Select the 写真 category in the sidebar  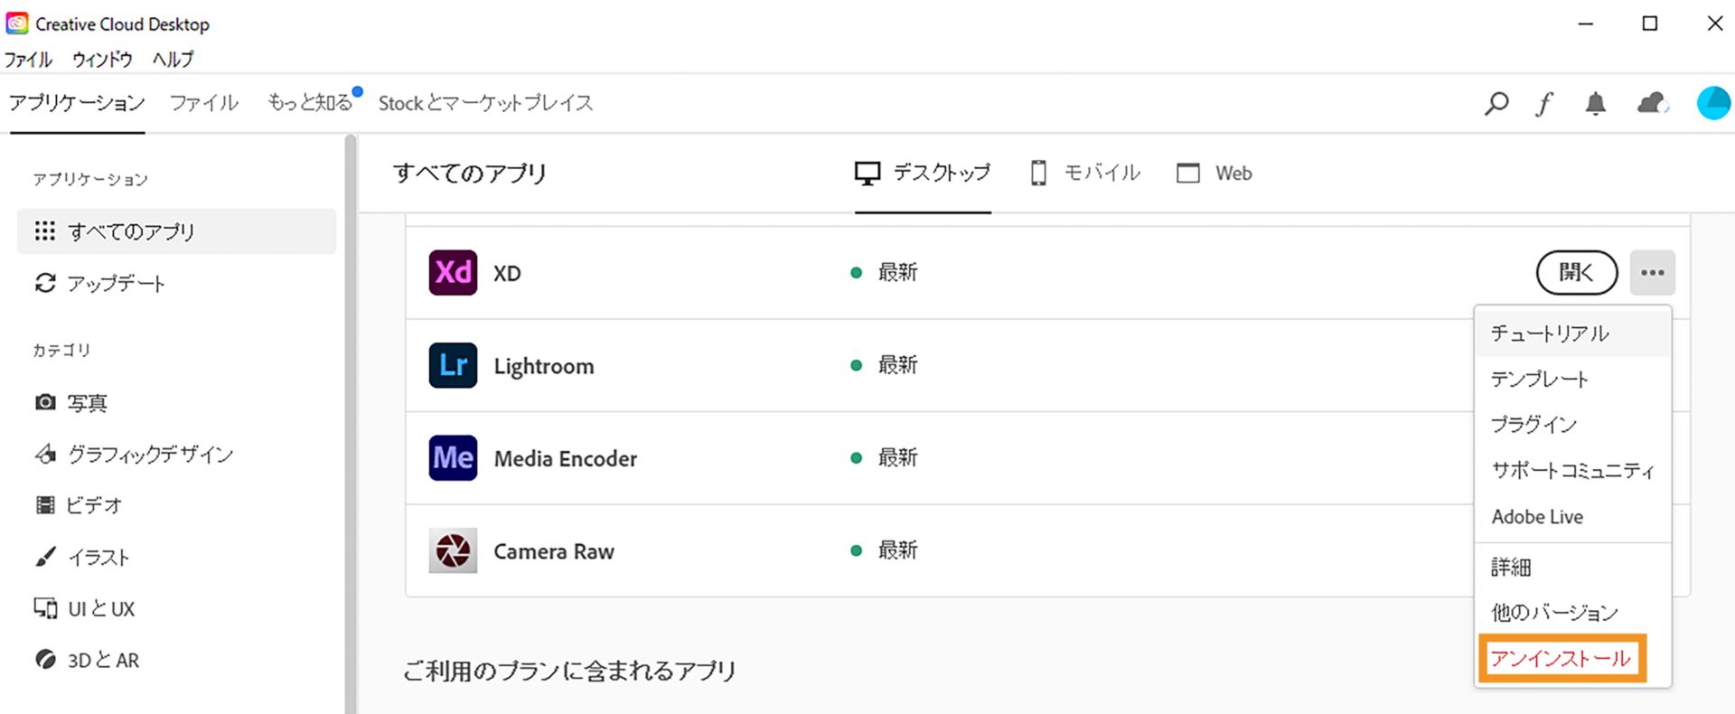[87, 402]
